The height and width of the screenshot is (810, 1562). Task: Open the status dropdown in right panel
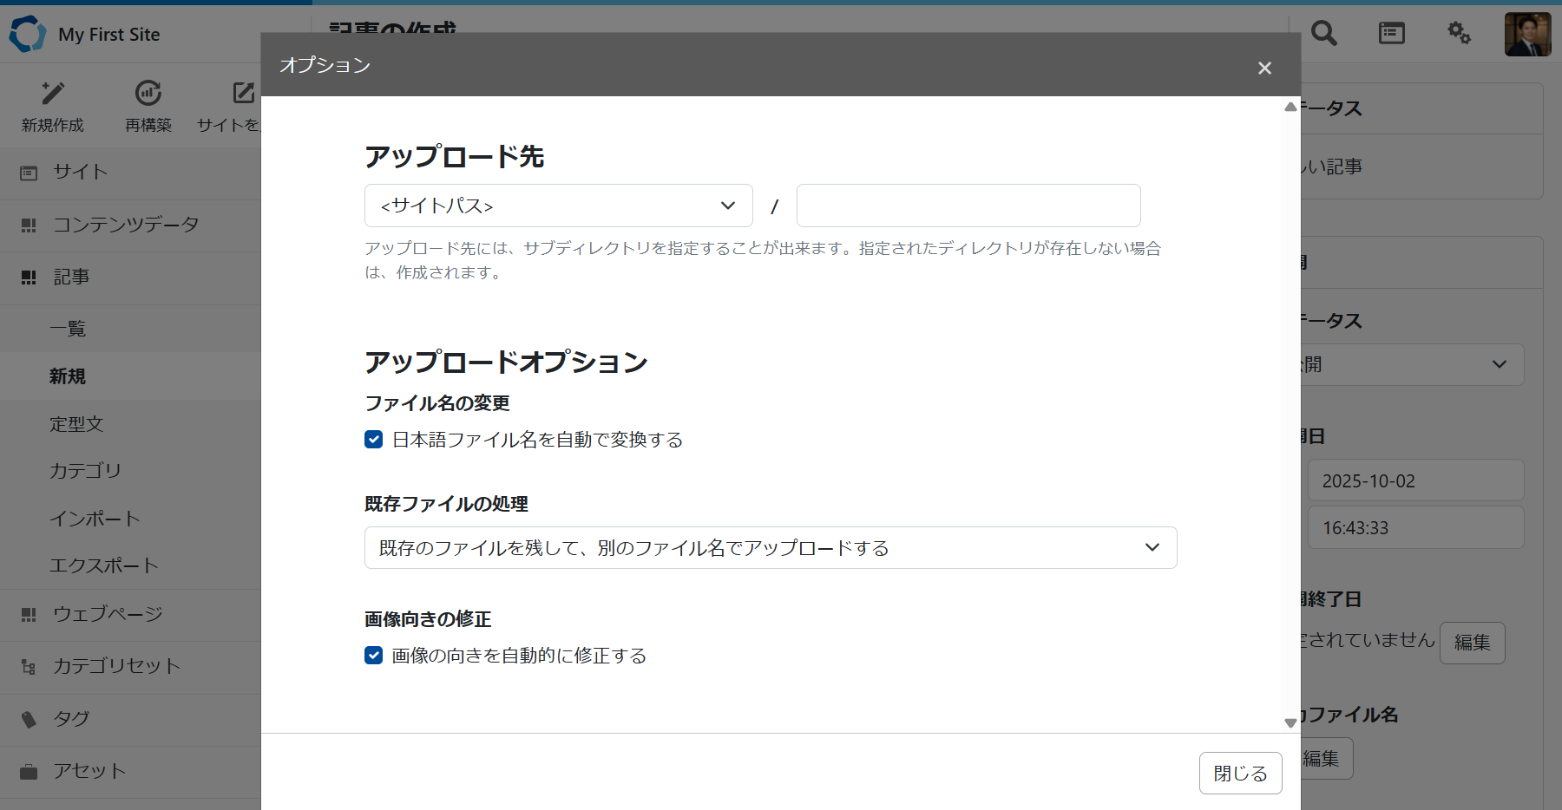tap(1414, 365)
